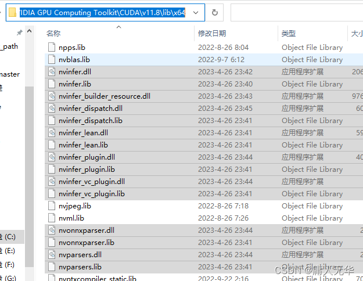Click the navigation pane scrollbar thumb
This screenshot has height=281, width=363.
29,177
